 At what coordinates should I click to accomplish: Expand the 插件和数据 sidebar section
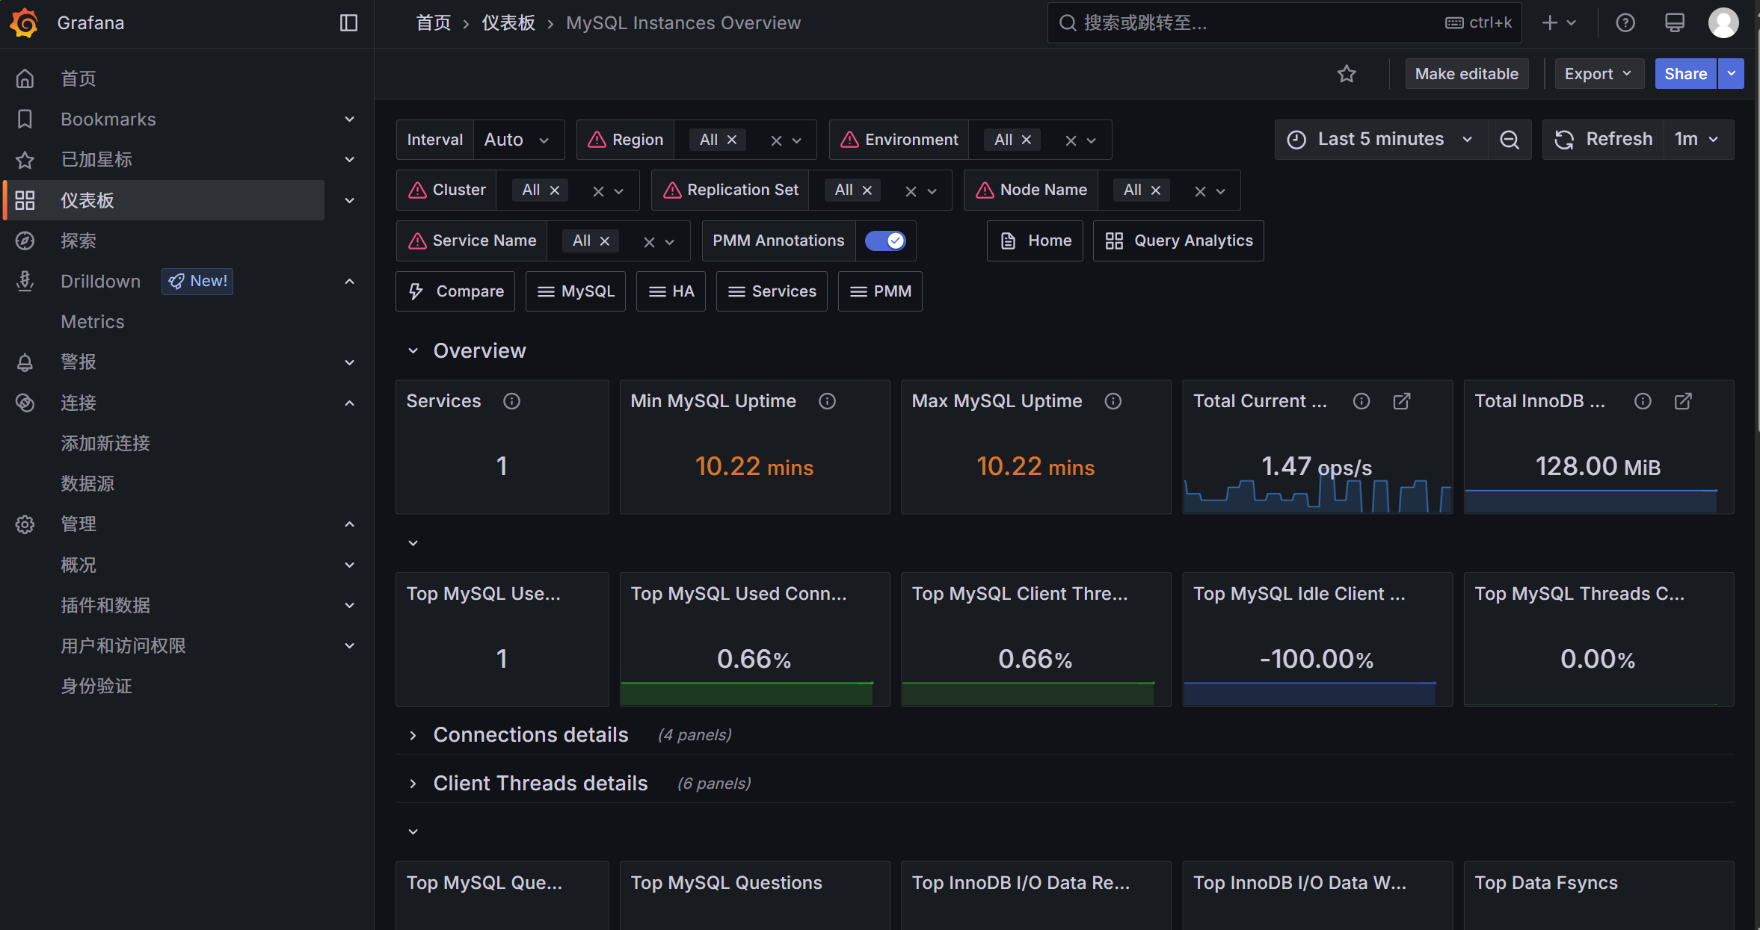(x=349, y=605)
